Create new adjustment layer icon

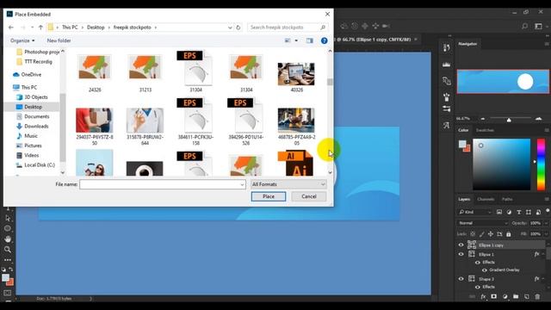(x=505, y=296)
